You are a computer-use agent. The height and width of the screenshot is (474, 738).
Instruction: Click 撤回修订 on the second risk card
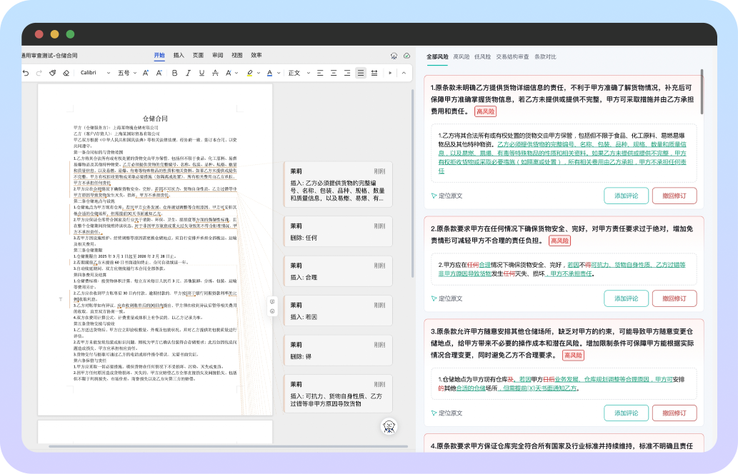pos(674,298)
